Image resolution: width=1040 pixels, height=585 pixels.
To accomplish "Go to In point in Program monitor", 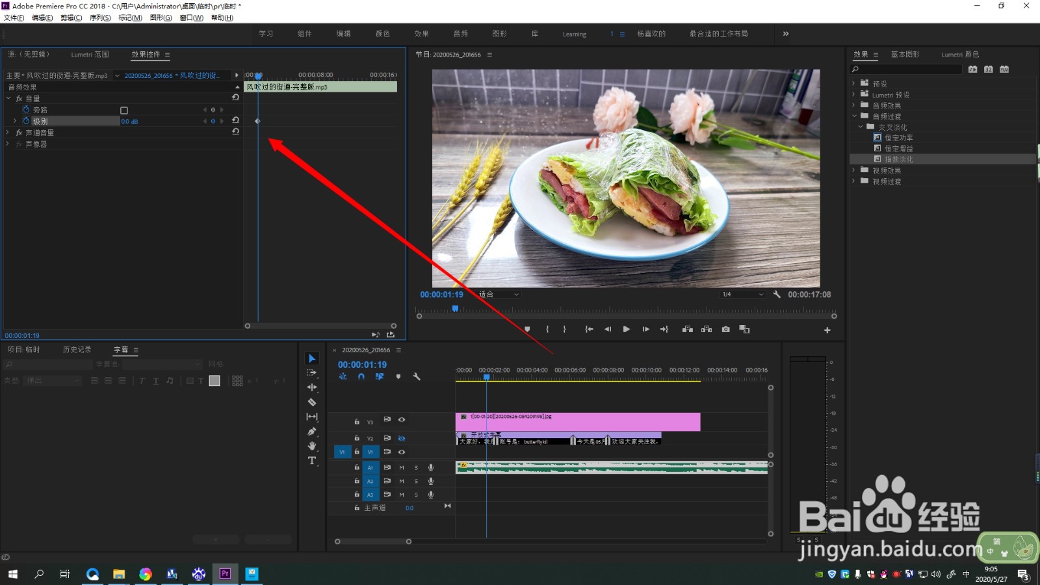I will 589,330.
